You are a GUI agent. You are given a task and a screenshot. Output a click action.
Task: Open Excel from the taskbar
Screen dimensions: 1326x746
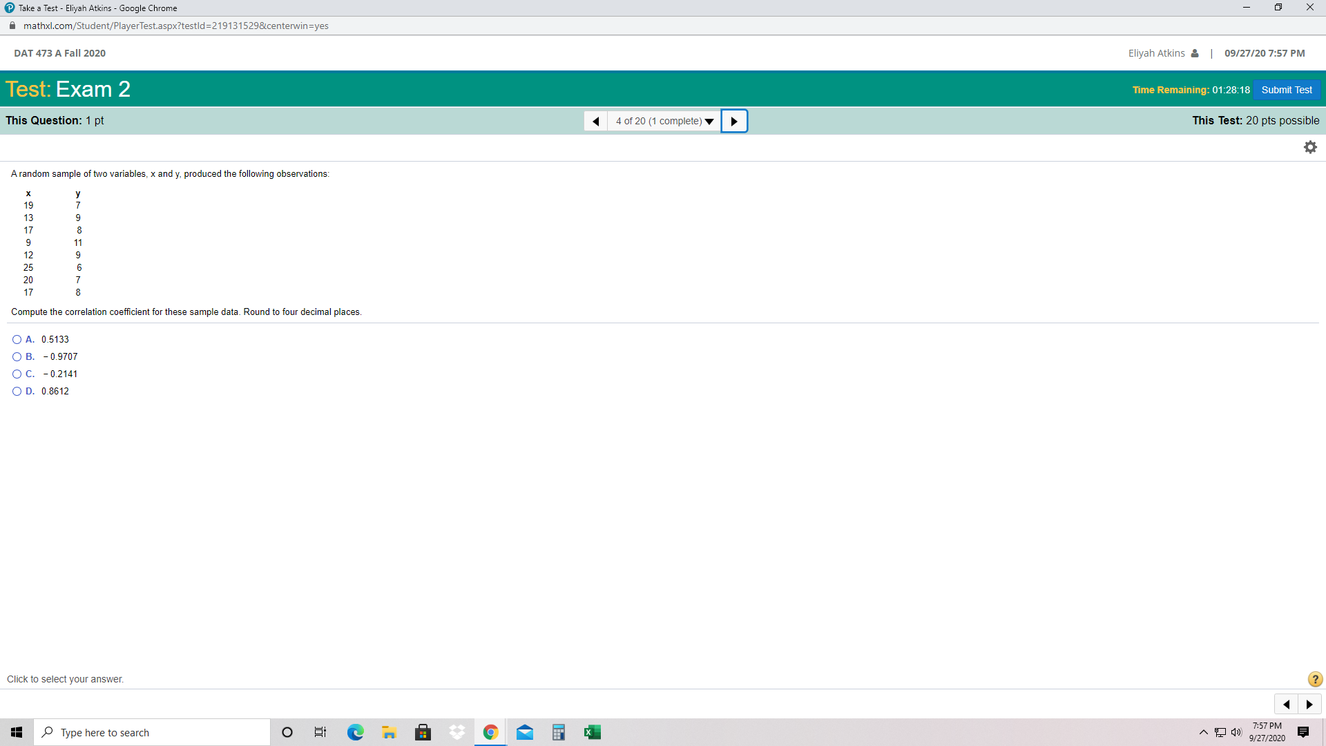click(592, 732)
